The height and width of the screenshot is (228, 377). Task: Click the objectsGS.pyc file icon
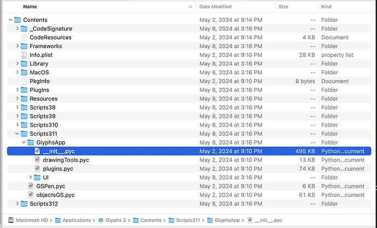coord(31,195)
